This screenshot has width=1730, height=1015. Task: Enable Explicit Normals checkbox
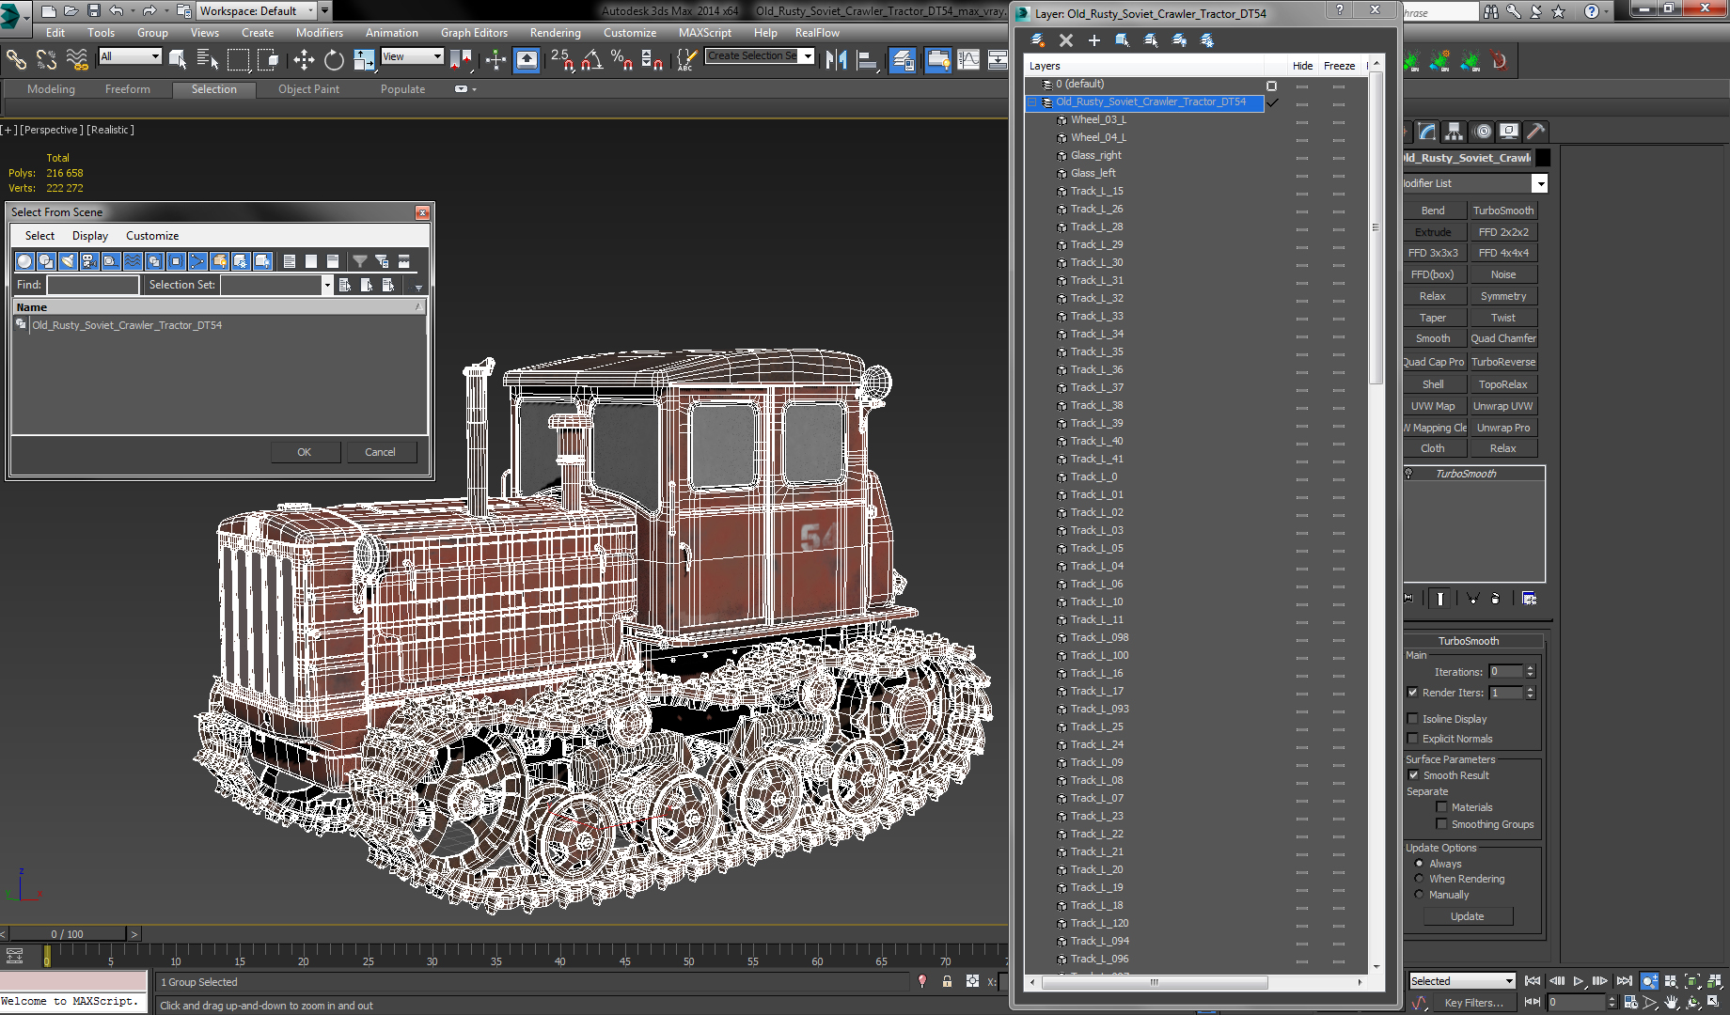[1412, 739]
